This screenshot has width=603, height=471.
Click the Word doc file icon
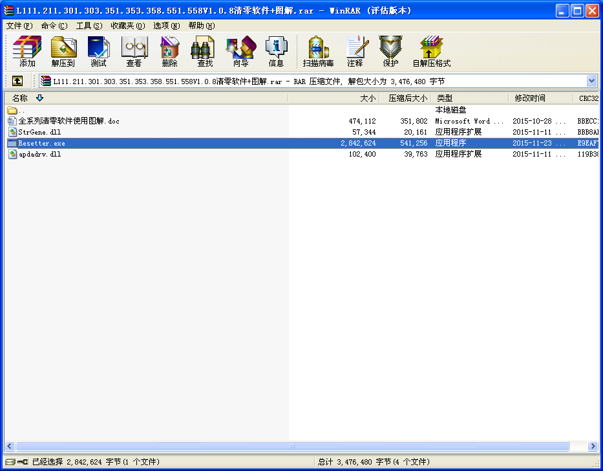[12, 121]
